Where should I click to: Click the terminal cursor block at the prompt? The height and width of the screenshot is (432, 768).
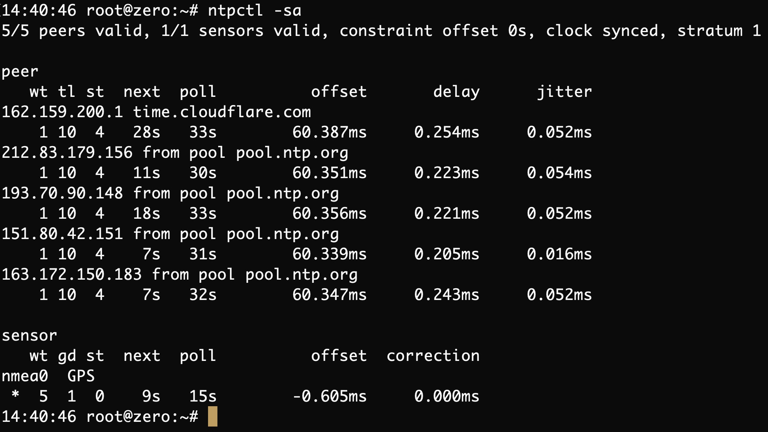tap(212, 416)
